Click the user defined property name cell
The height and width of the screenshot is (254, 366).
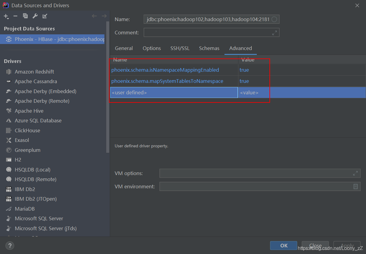[x=174, y=93]
